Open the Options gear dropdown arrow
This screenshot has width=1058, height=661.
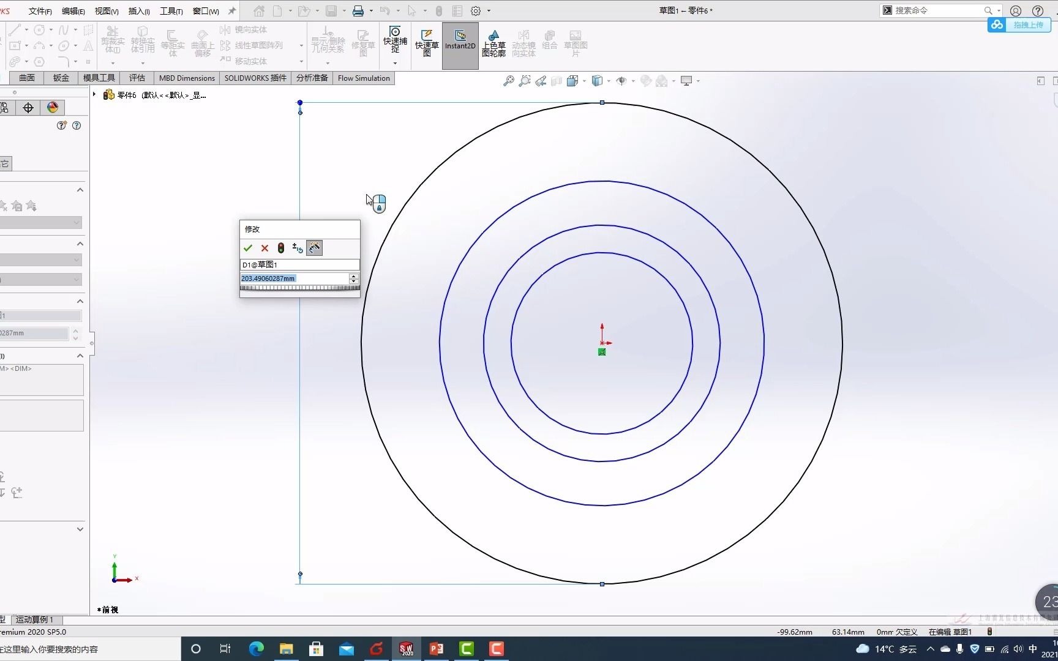[489, 11]
